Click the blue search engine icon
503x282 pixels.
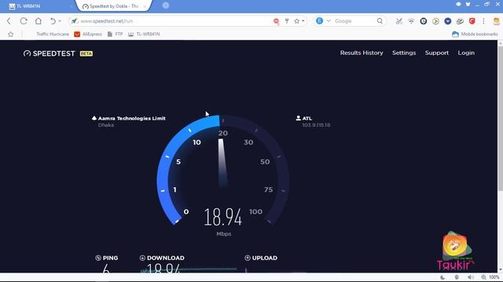tap(319, 21)
